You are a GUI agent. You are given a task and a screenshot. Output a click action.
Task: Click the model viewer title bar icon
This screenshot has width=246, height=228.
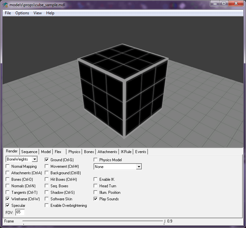(5, 5)
